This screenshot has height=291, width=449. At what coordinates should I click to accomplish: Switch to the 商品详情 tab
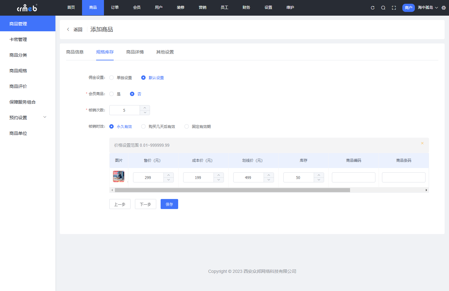click(x=135, y=52)
